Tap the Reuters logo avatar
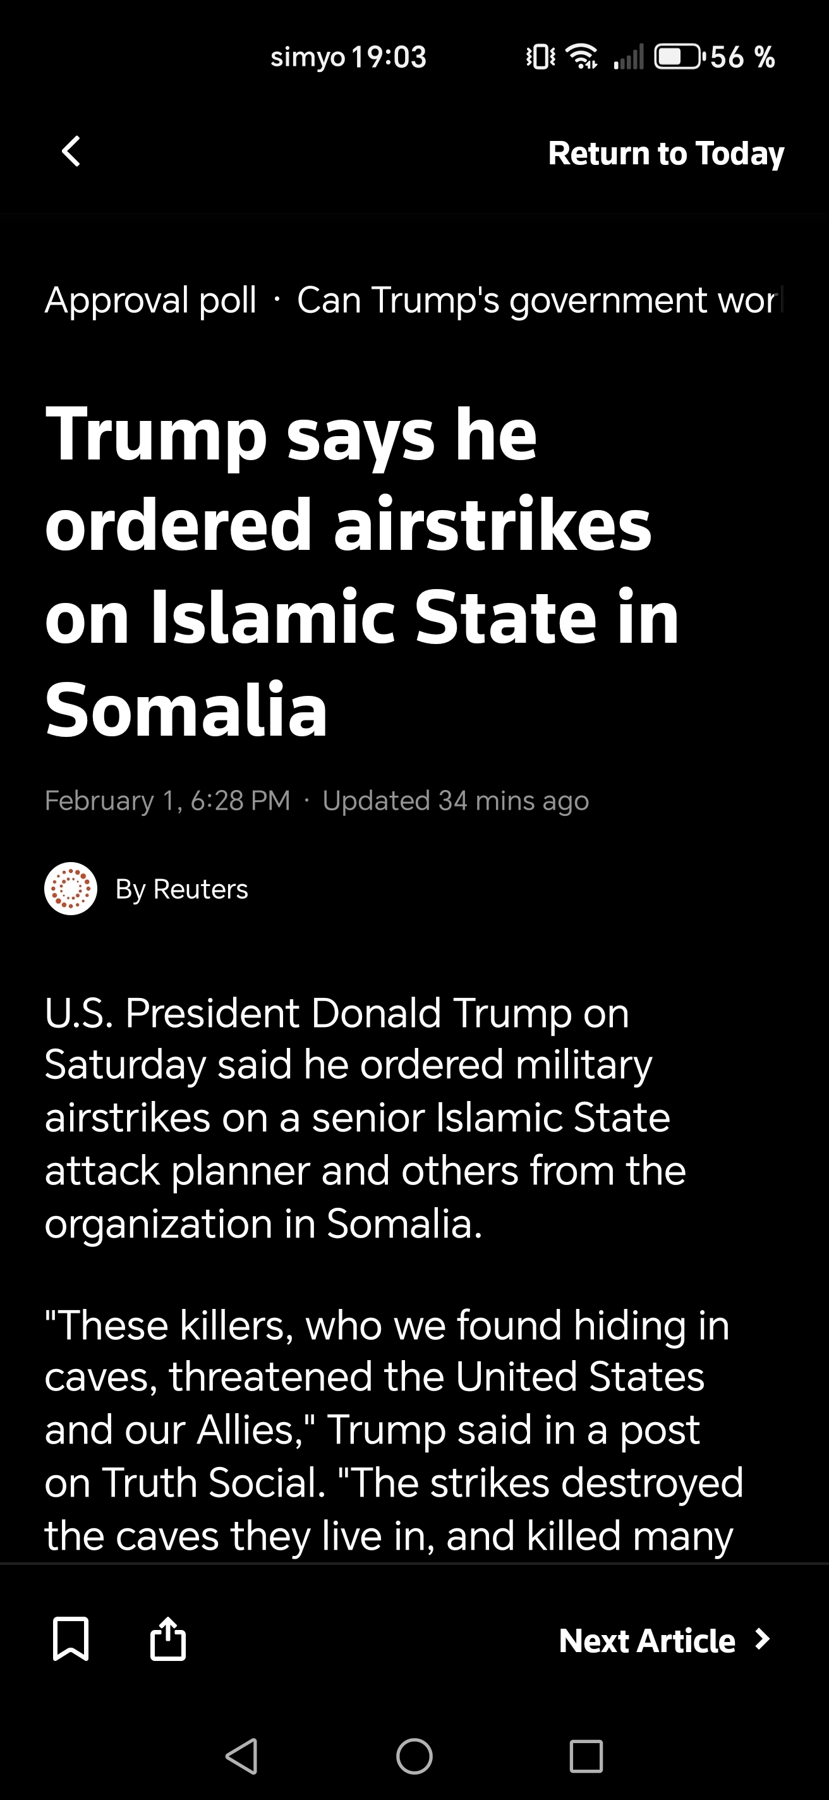The height and width of the screenshot is (1800, 829). (71, 889)
